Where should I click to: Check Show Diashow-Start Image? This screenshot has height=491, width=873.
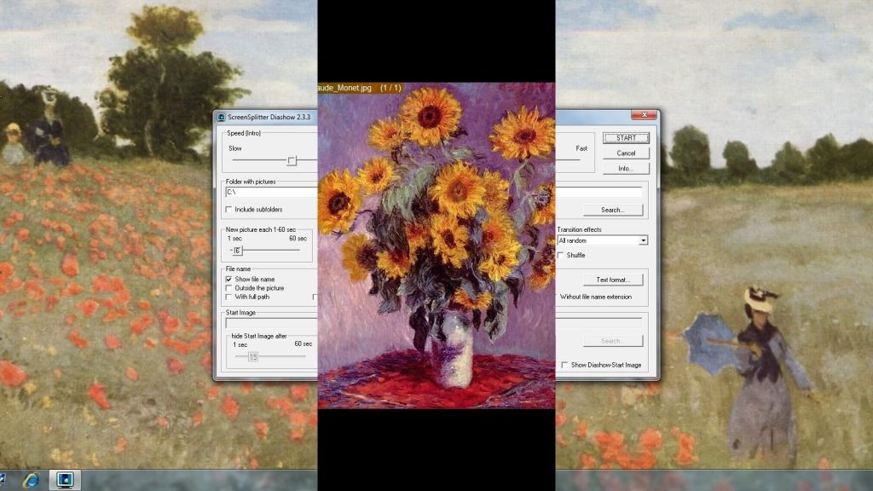(x=565, y=365)
